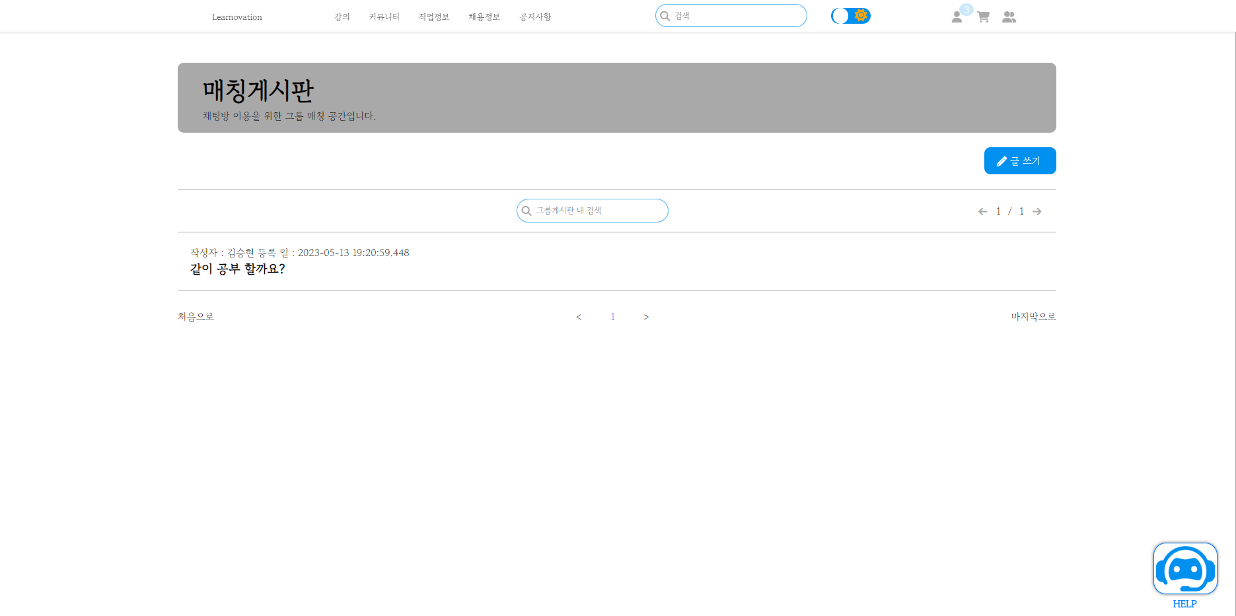Click 처음으로 to go to first page

pyautogui.click(x=196, y=316)
